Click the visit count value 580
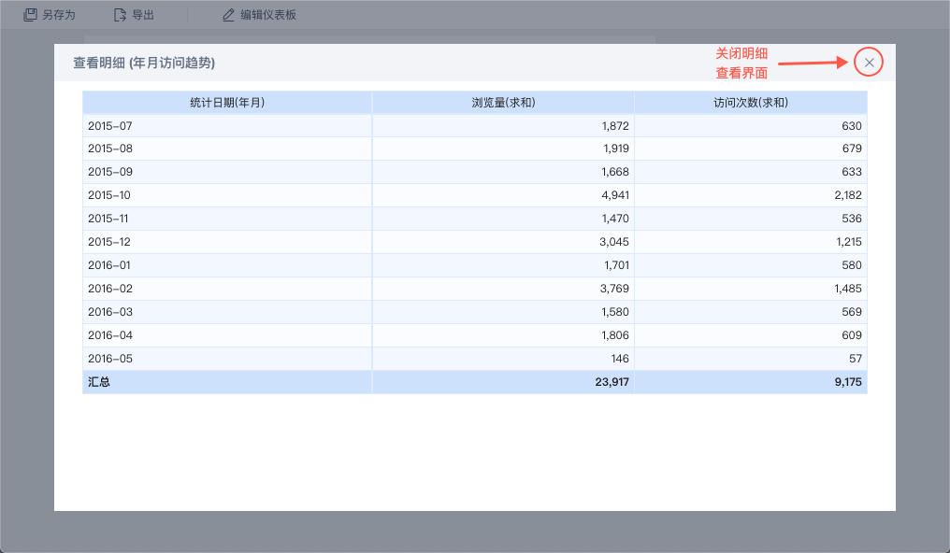The height and width of the screenshot is (553, 950). (x=851, y=265)
